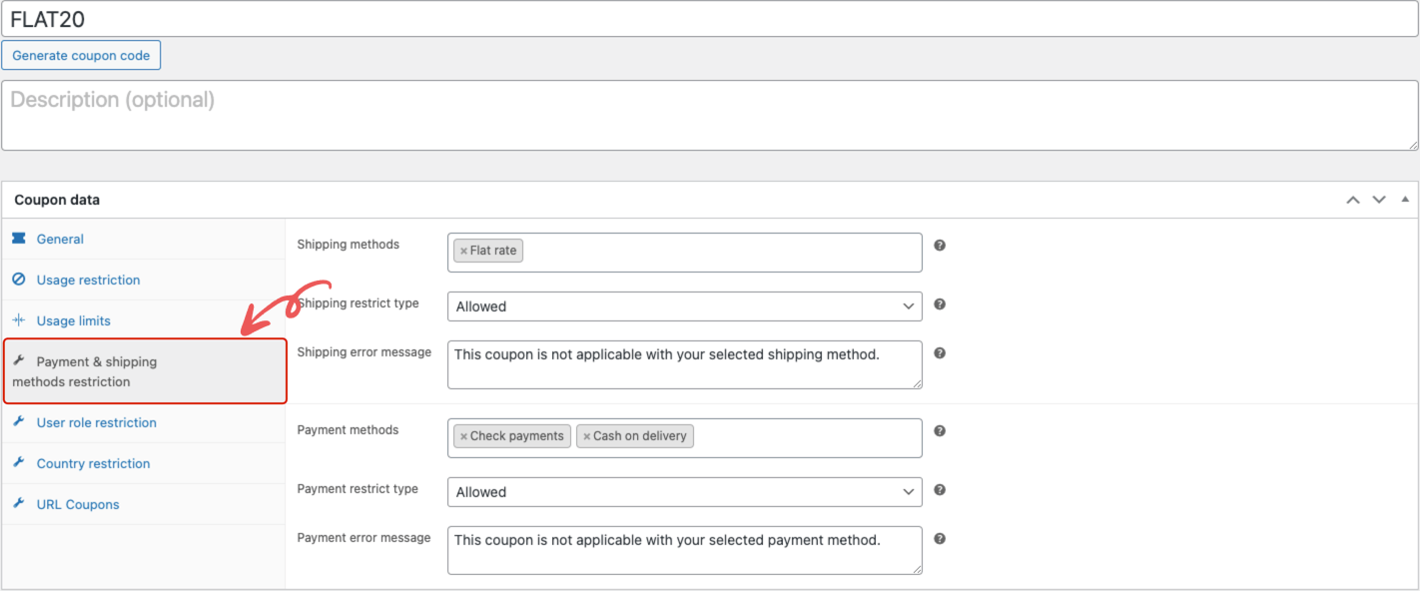1420x591 pixels.
Task: Switch to the Usage limits tab
Action: tap(74, 320)
